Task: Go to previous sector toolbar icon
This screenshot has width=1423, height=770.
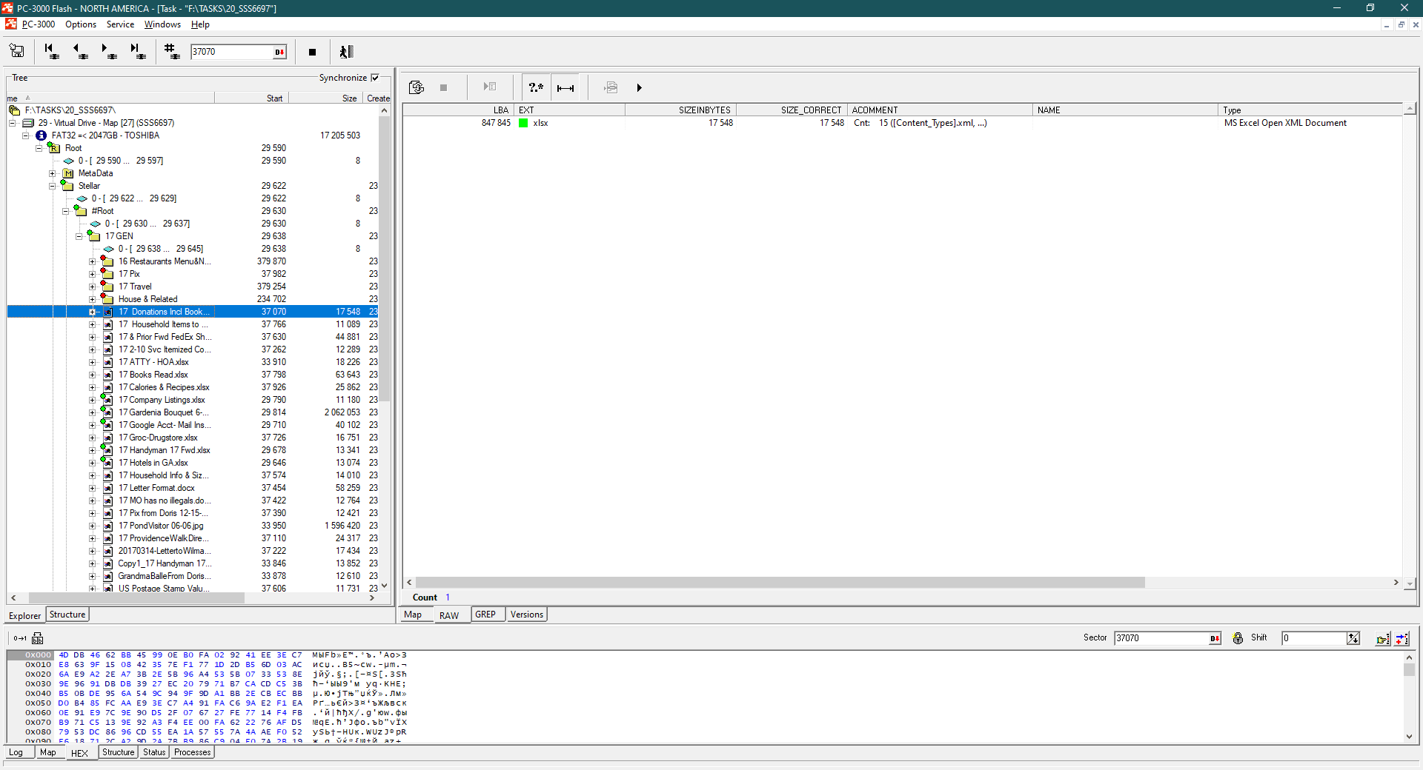Action: coord(79,51)
